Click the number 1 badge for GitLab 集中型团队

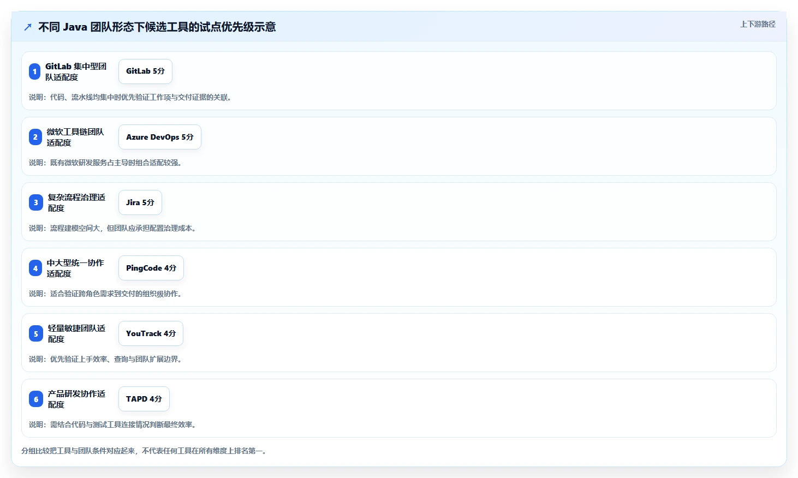[34, 71]
